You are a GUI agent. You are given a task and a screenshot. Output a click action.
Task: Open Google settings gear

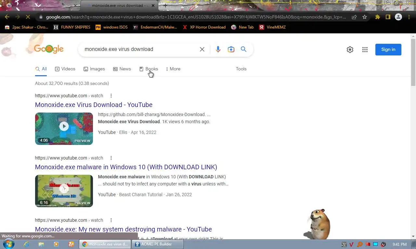click(x=350, y=50)
